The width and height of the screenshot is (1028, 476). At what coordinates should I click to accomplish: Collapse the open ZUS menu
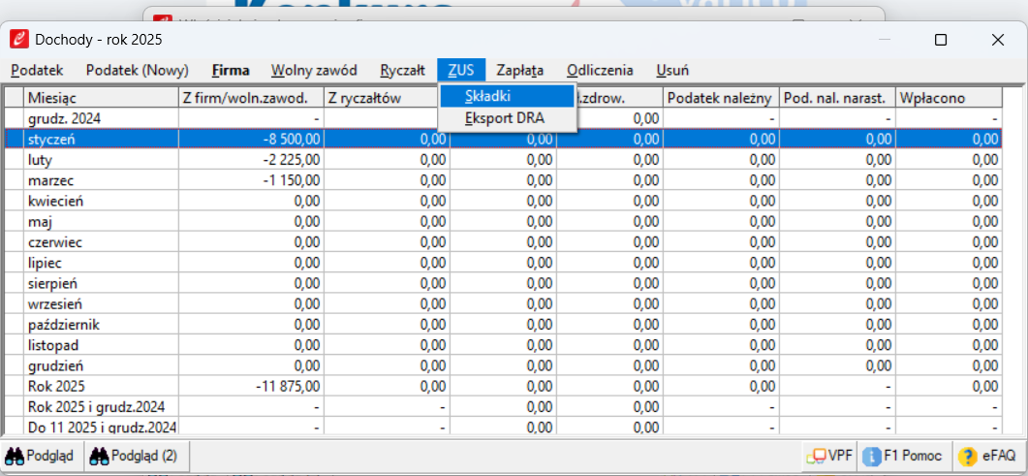[461, 70]
